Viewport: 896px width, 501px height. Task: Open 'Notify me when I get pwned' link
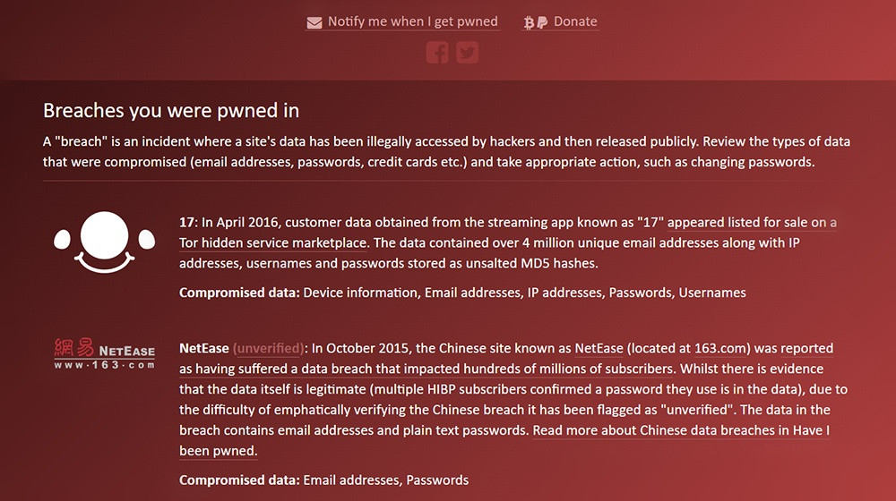coord(412,21)
